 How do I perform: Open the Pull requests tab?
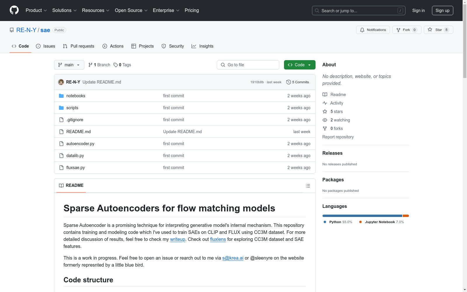point(79,46)
